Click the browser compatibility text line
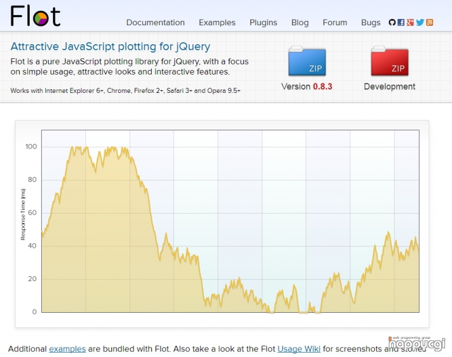Viewport: 452px width, 357px height. [x=125, y=90]
